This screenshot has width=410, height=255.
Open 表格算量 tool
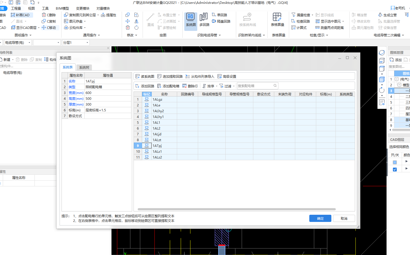pyautogui.click(x=277, y=20)
